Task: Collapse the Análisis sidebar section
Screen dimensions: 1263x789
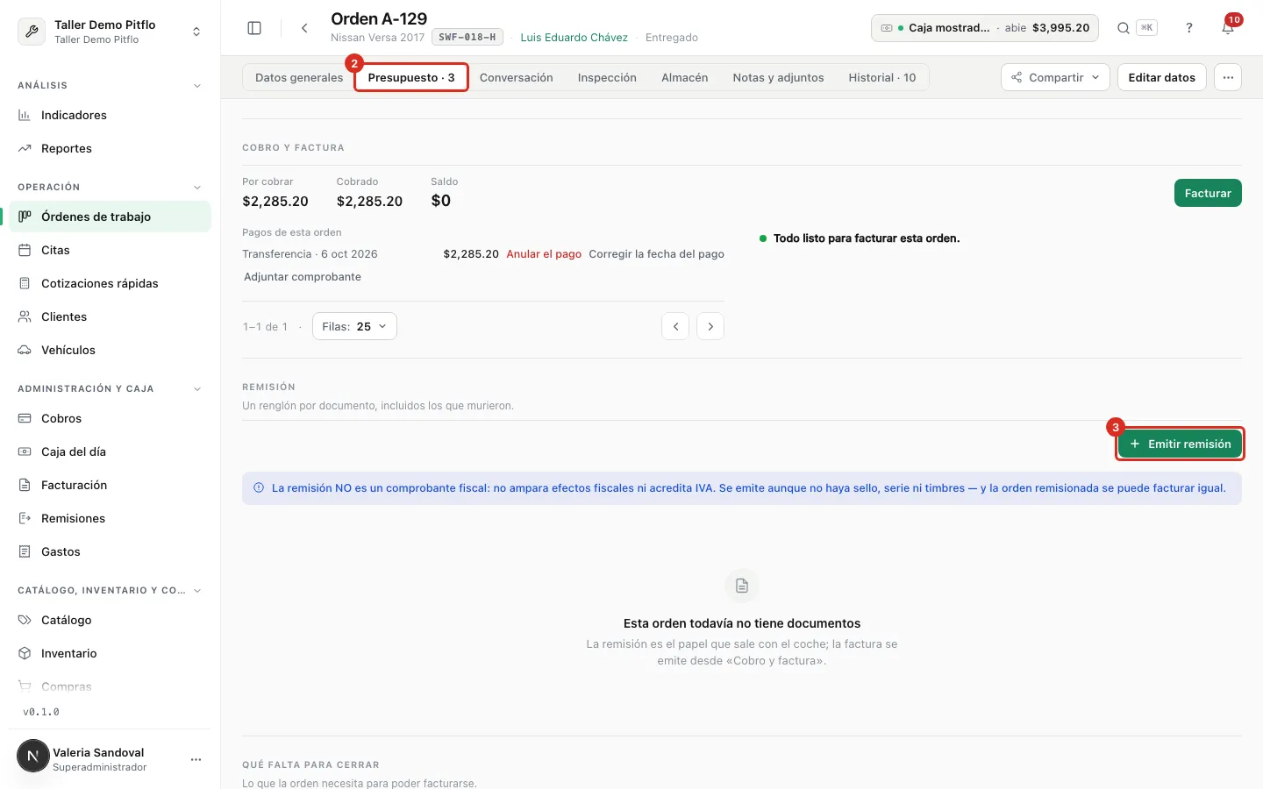Action: [197, 86]
